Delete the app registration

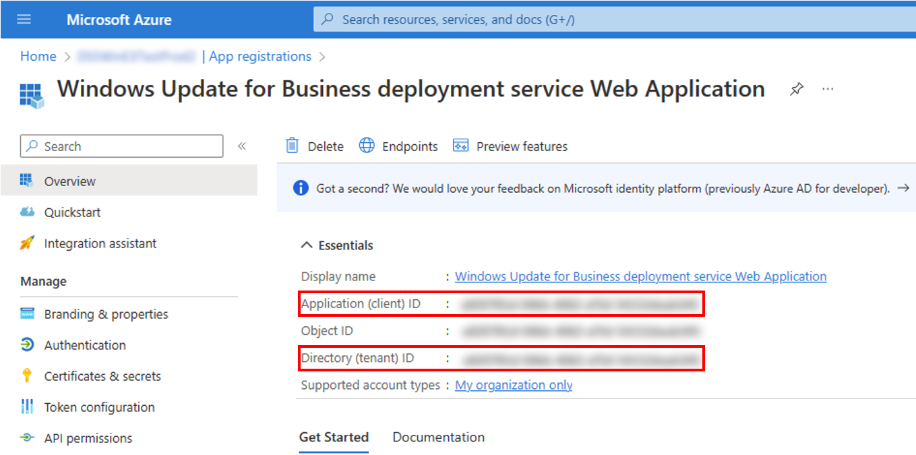[326, 146]
